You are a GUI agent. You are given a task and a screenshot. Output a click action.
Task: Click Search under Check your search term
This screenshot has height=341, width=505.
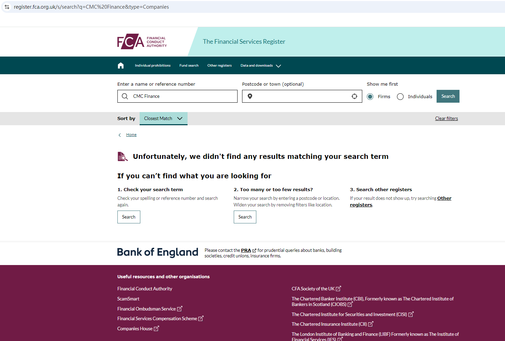tap(129, 217)
